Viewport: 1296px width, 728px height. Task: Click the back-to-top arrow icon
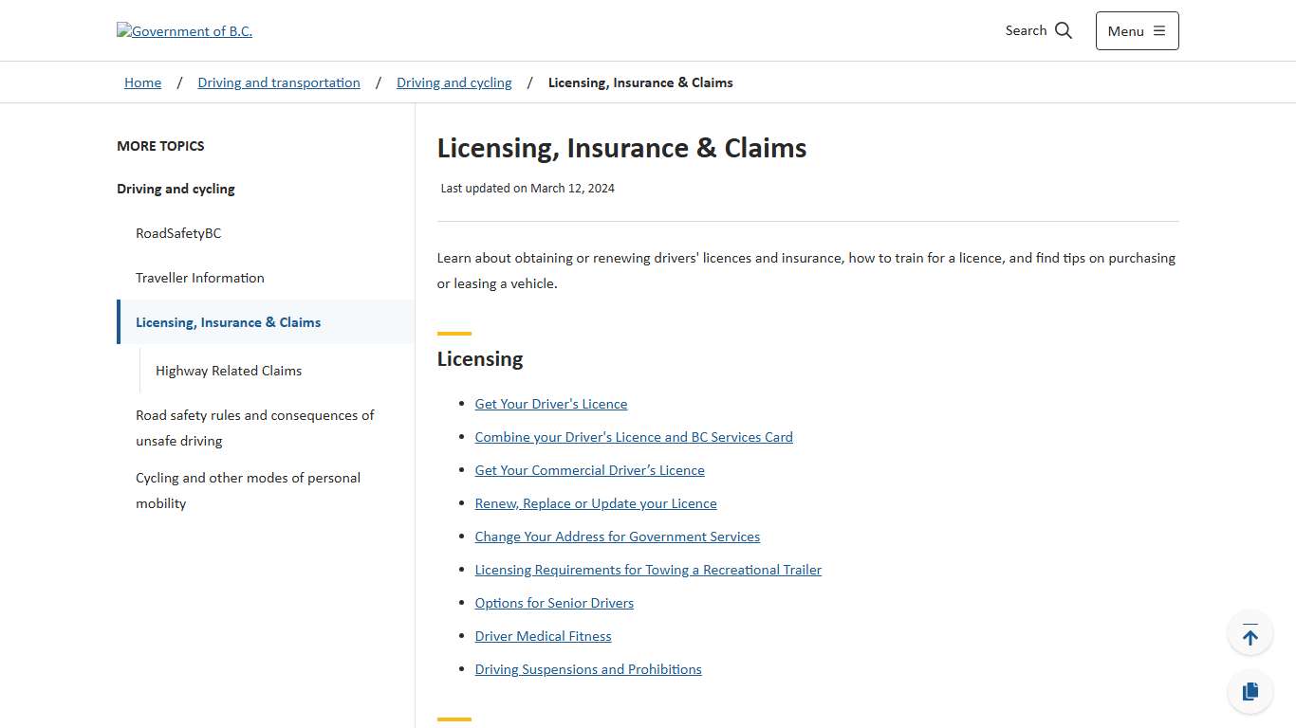point(1250,632)
